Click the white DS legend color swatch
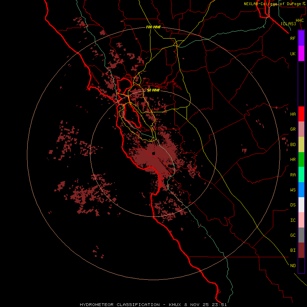Viewport: 307px width, 307px height. coord(301,205)
